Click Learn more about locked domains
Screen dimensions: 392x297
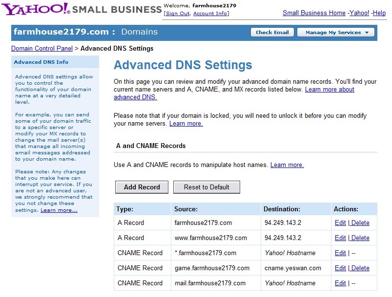coord(186,124)
